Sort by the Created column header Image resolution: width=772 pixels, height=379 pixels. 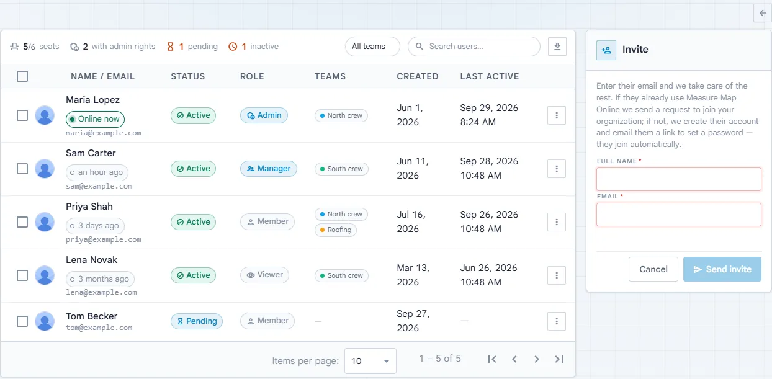418,76
